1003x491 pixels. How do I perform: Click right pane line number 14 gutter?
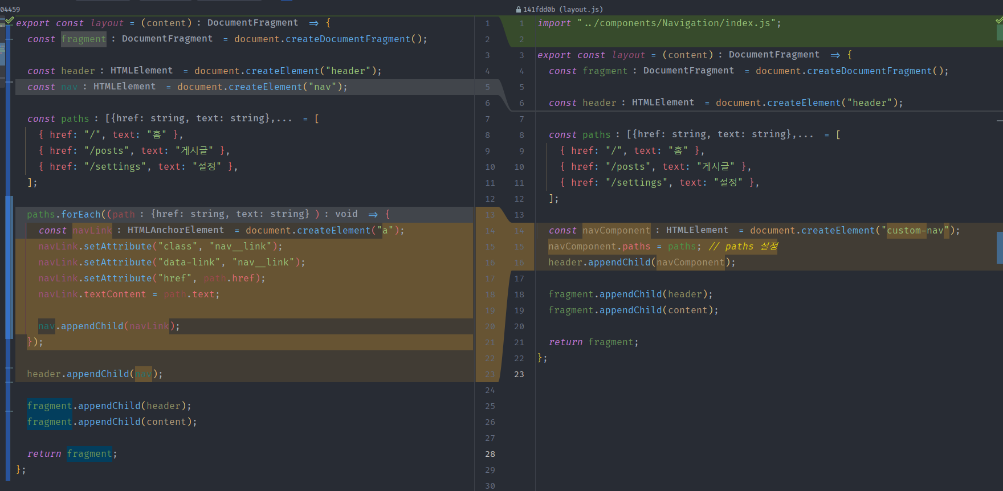point(519,231)
